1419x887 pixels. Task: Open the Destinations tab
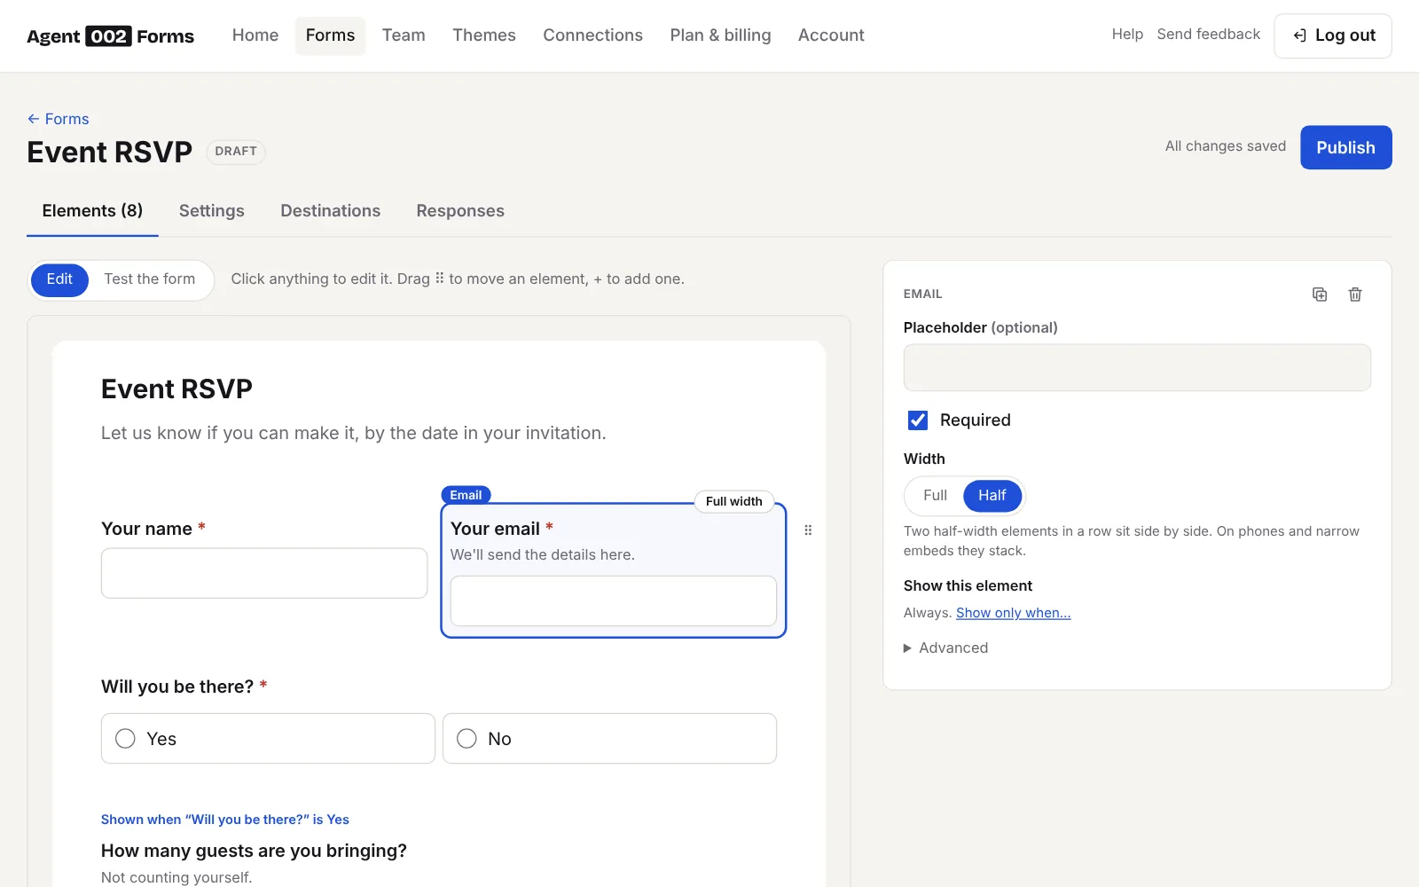click(331, 211)
